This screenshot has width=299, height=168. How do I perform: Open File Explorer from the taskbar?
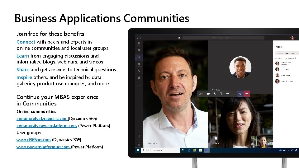(x=195, y=150)
